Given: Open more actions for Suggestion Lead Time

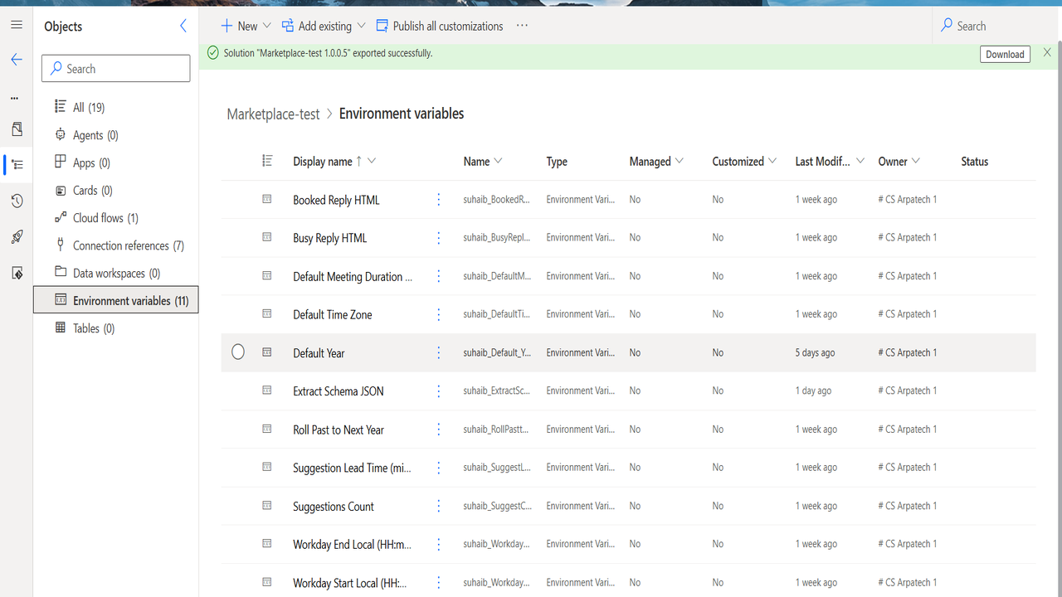Looking at the screenshot, I should [x=439, y=468].
